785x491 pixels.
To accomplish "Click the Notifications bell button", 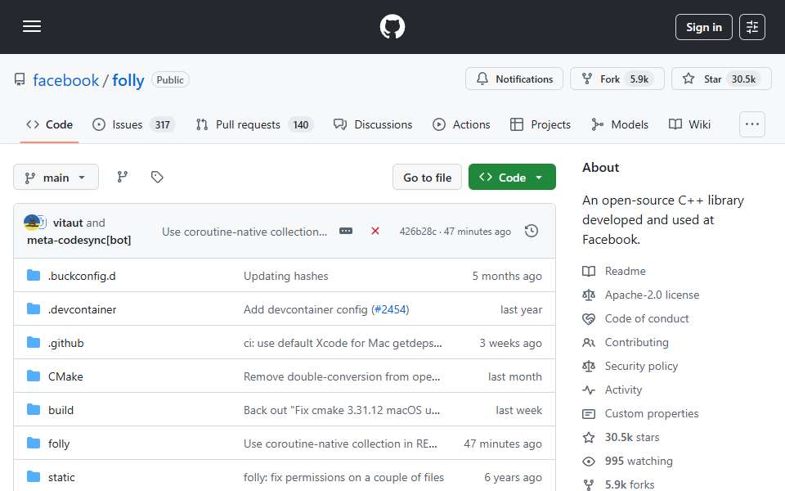I will [x=514, y=79].
